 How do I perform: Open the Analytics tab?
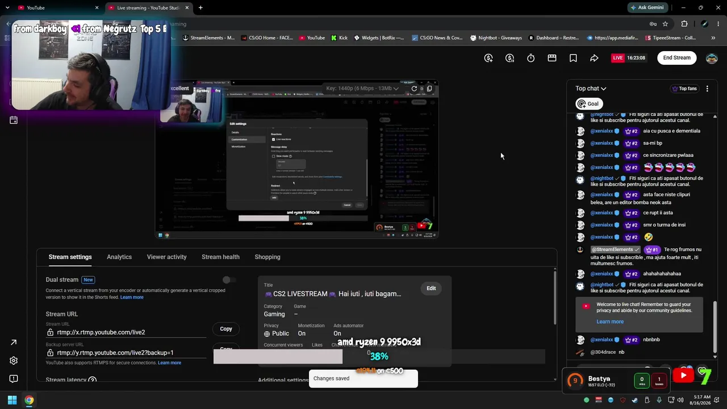119,257
